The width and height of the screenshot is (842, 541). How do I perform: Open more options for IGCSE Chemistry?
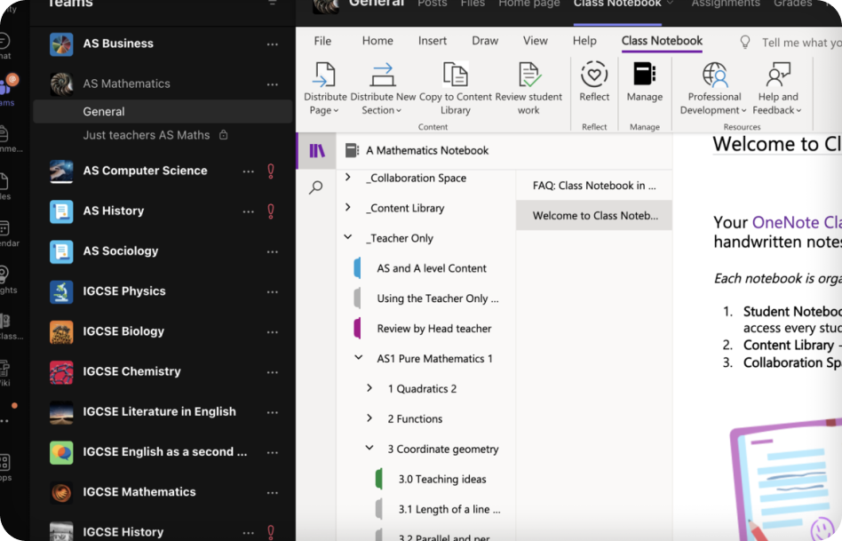click(x=273, y=371)
